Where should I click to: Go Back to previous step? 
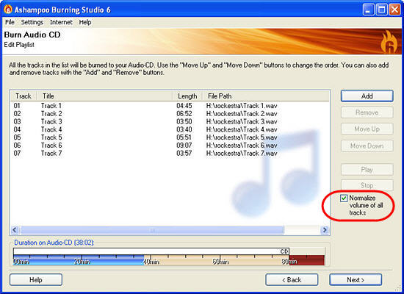tap(292, 280)
